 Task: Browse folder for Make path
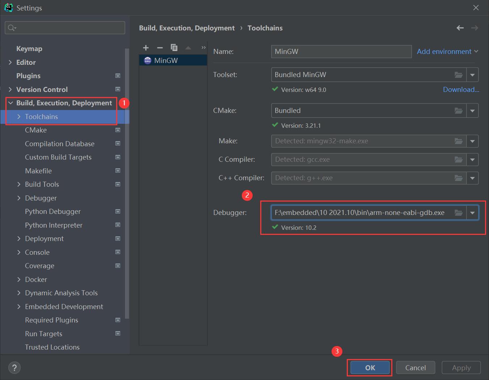coord(459,141)
